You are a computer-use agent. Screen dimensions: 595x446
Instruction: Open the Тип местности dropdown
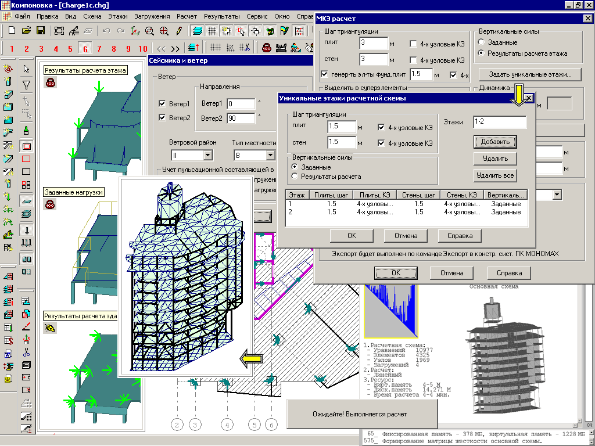pos(270,156)
